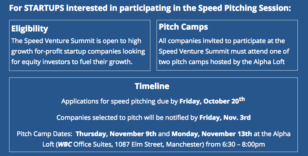Select Thursday, November 9th pitch camp date

(116, 134)
